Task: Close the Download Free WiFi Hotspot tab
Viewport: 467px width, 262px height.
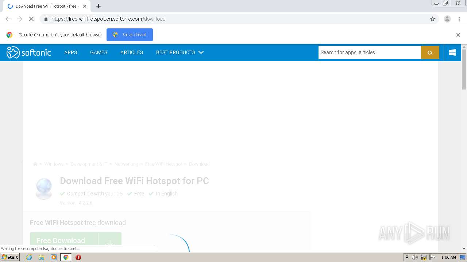Action: pyautogui.click(x=85, y=6)
